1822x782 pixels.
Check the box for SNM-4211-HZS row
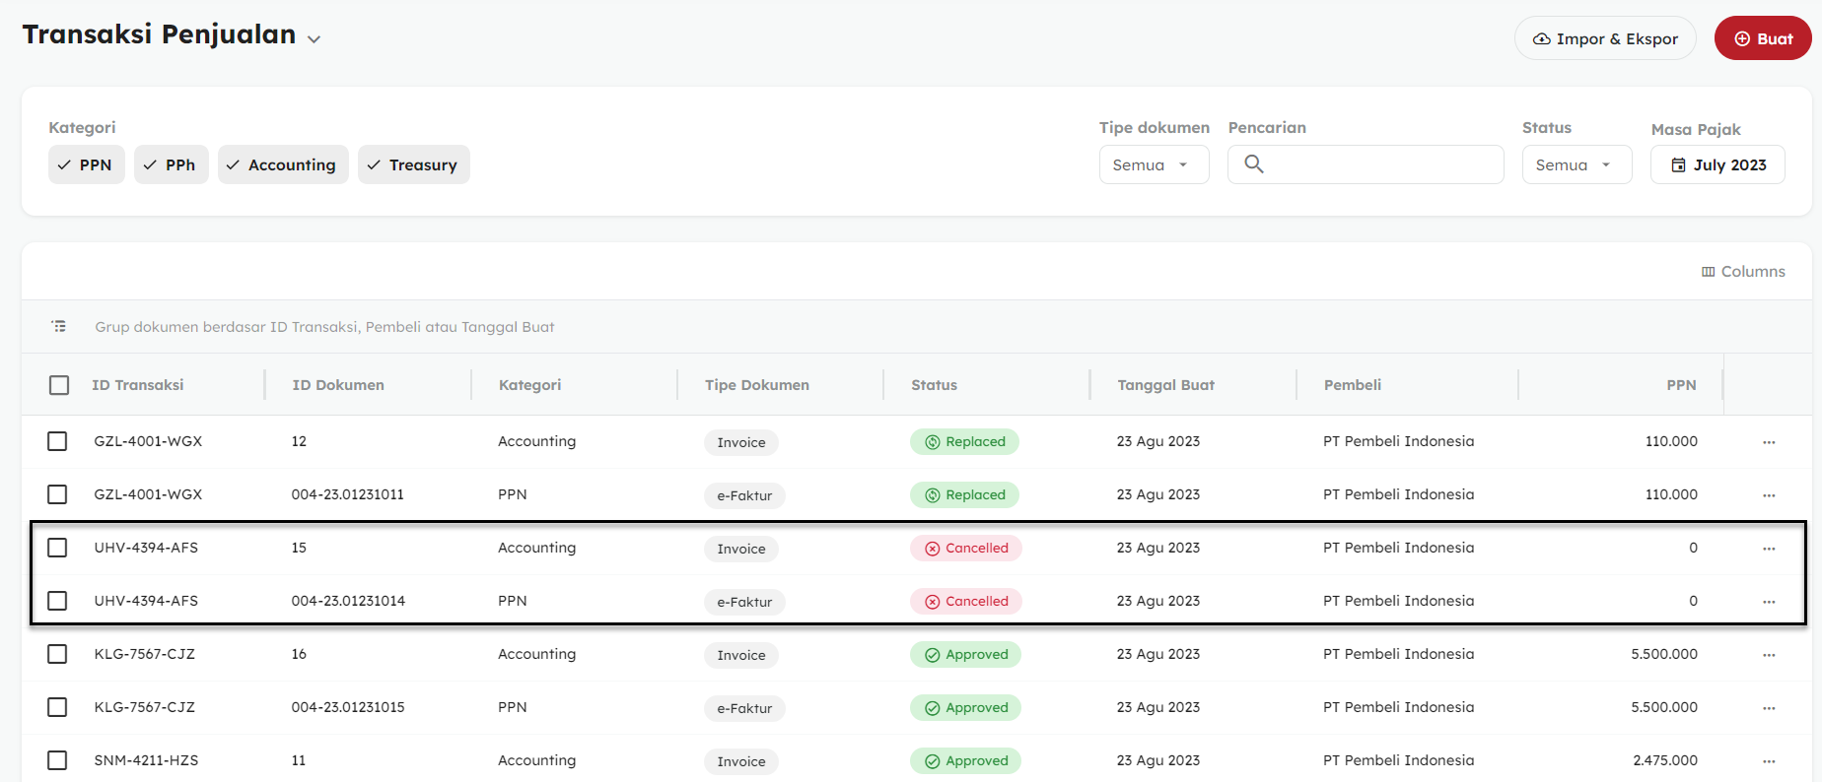(x=57, y=760)
